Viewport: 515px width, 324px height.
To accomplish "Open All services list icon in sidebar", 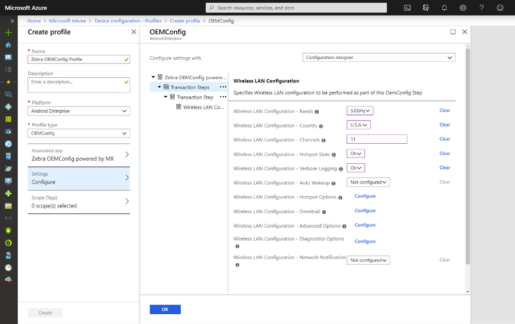I will (9, 70).
